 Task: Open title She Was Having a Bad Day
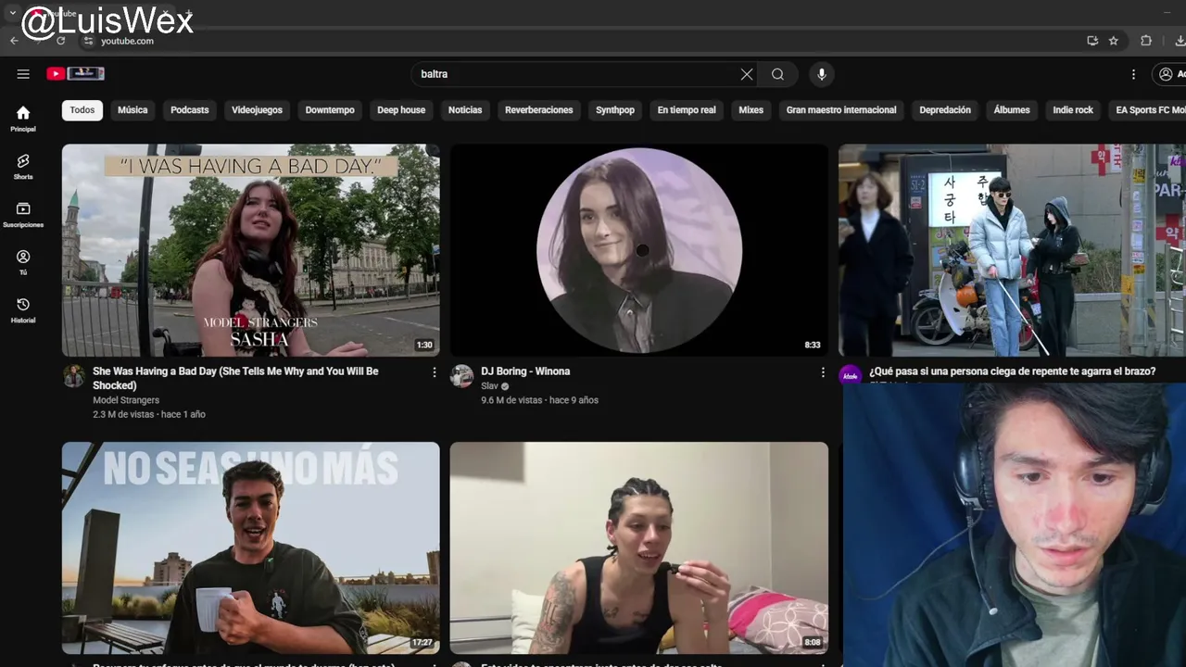click(x=235, y=378)
